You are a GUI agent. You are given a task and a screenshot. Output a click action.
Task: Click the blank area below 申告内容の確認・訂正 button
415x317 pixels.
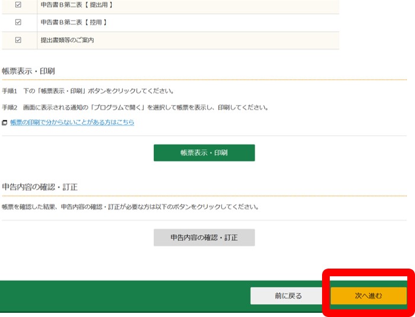pyautogui.click(x=204, y=263)
